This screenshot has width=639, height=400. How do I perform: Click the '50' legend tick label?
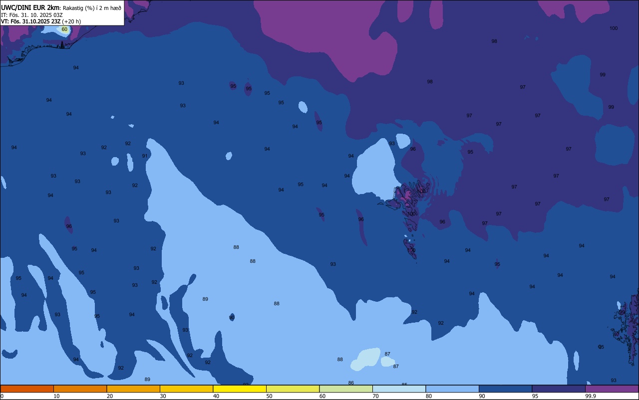(x=269, y=396)
